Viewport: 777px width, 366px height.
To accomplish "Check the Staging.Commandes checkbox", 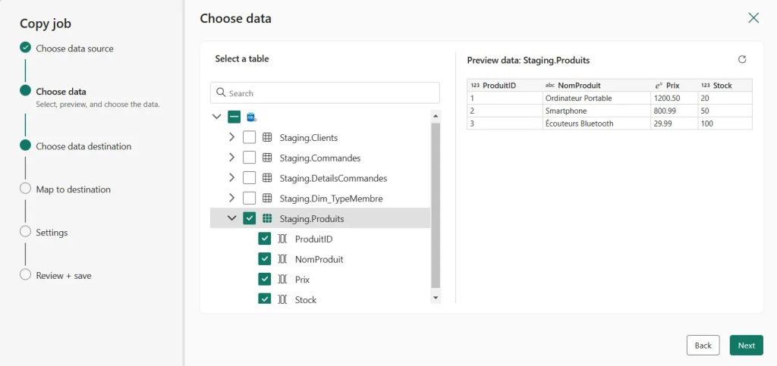I will 249,158.
